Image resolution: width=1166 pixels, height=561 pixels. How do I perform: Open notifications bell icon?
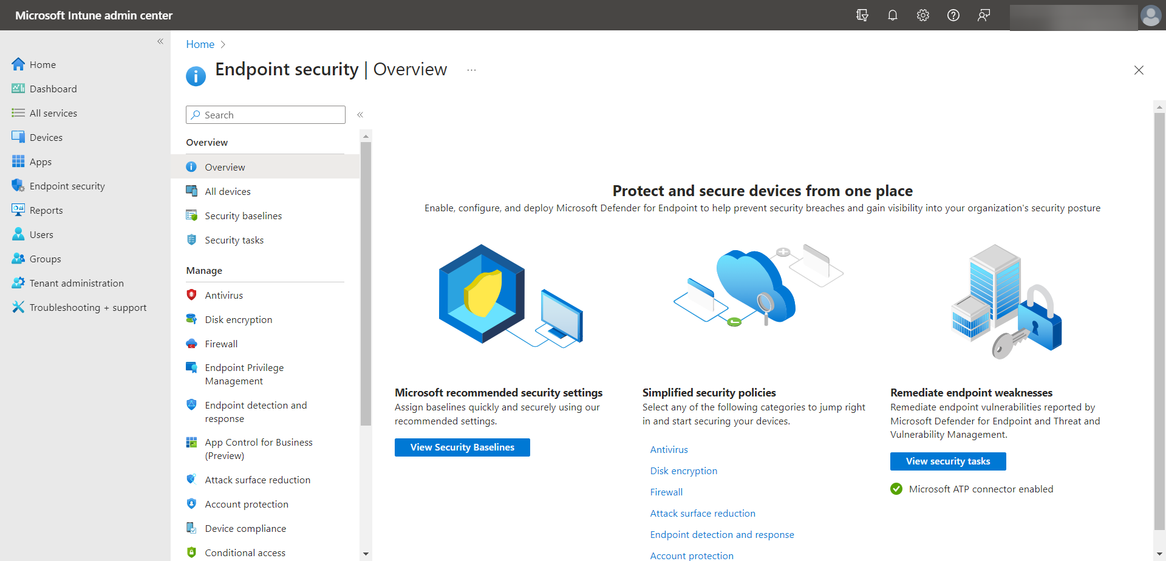tap(892, 15)
